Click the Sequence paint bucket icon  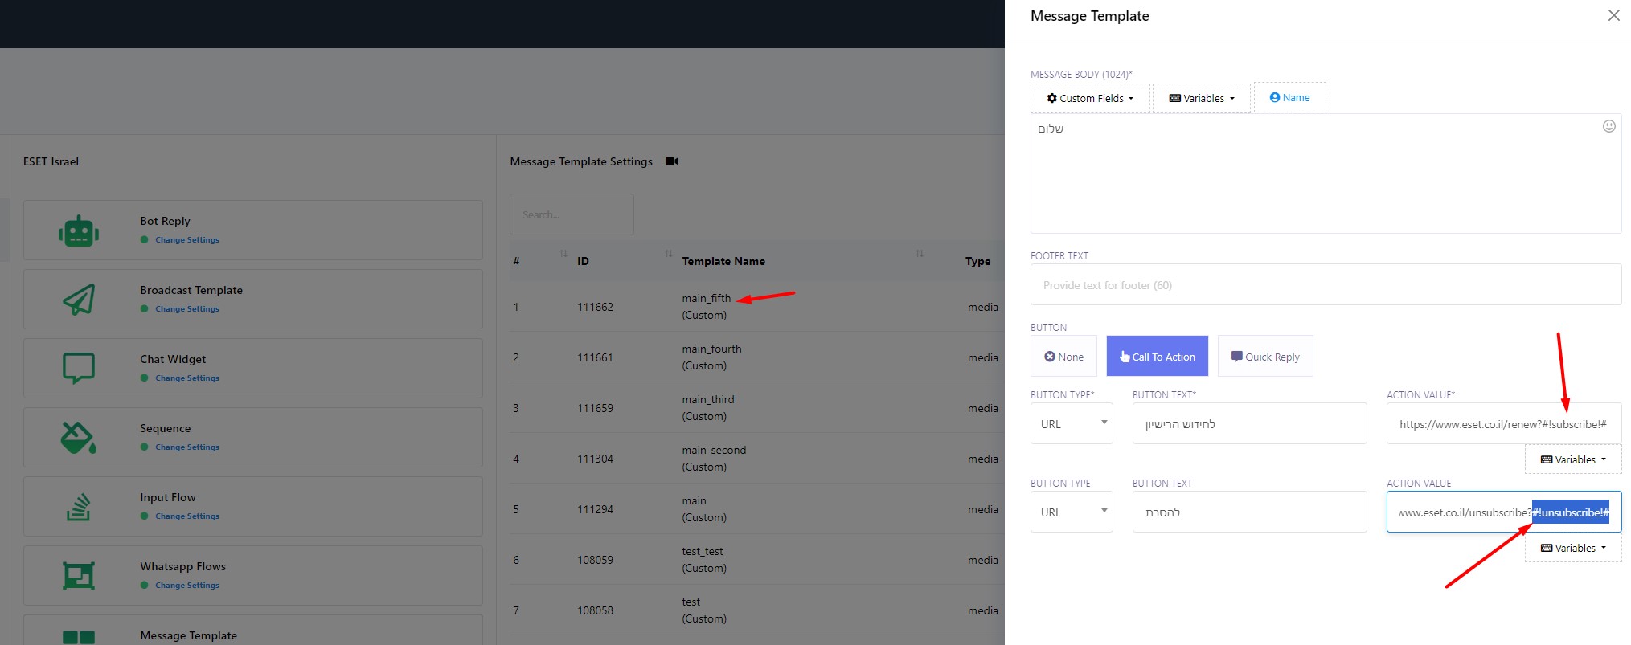(x=79, y=438)
